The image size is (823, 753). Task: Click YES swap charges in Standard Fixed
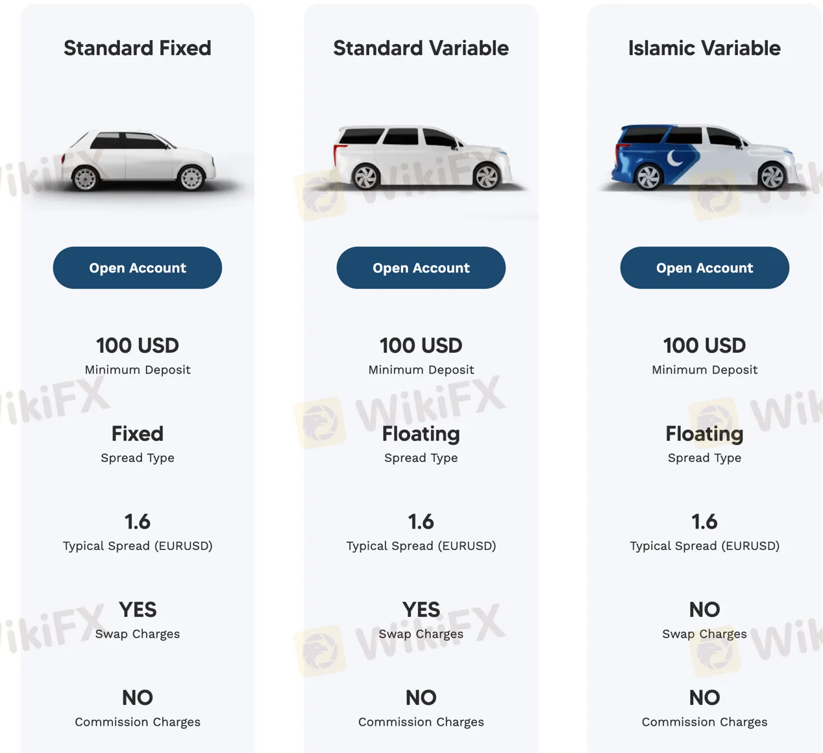[138, 610]
